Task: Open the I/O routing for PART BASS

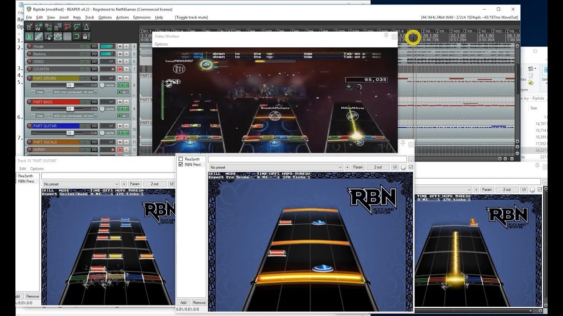Action: click(94, 102)
